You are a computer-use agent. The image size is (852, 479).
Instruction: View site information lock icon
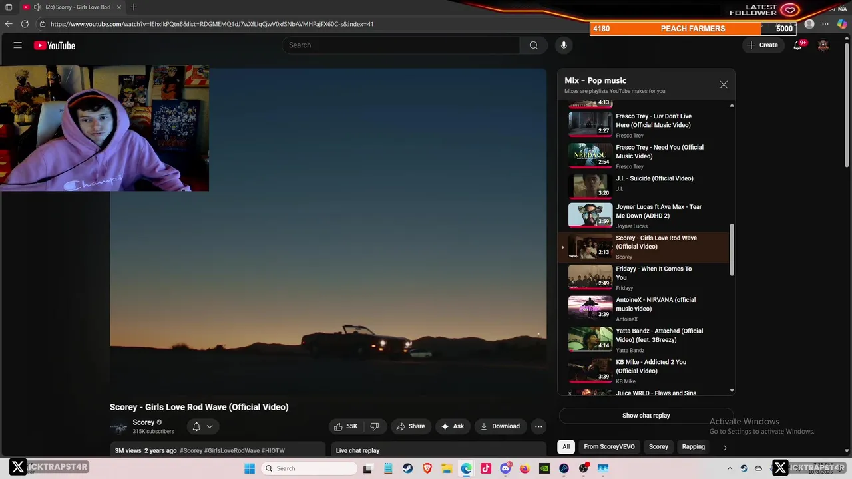pos(42,24)
